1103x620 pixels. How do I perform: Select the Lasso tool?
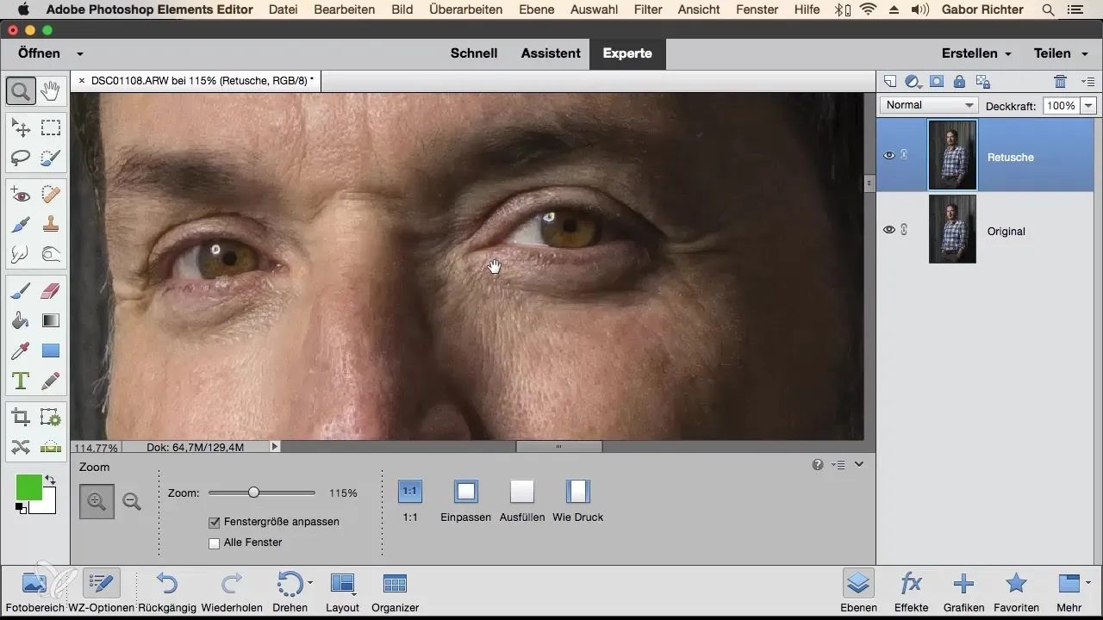click(x=21, y=158)
